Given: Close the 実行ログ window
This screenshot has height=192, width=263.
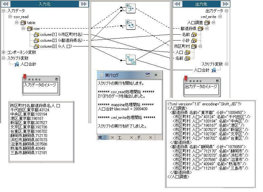Looking at the screenshot, I should (x=156, y=75).
